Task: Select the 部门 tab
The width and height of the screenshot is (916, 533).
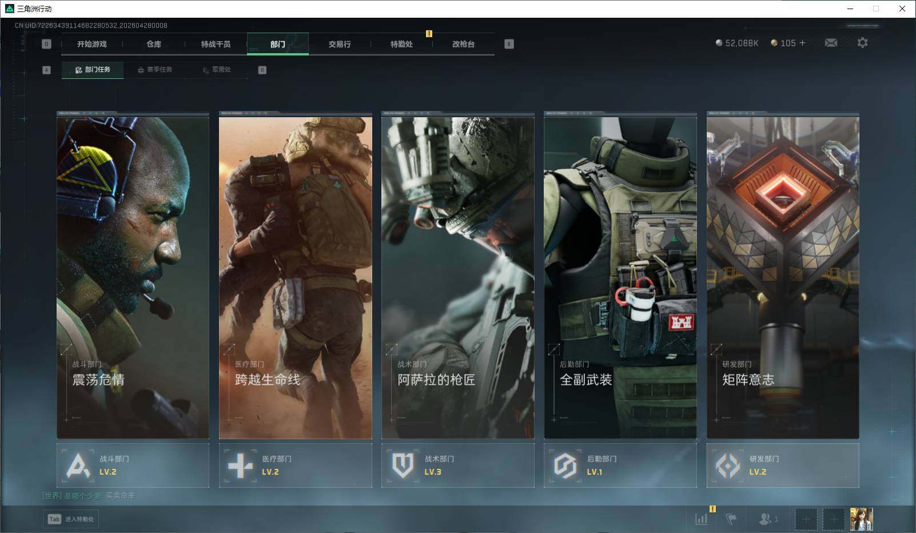Action: pos(278,44)
